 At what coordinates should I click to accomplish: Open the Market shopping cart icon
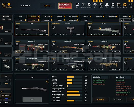(x=101, y=4)
